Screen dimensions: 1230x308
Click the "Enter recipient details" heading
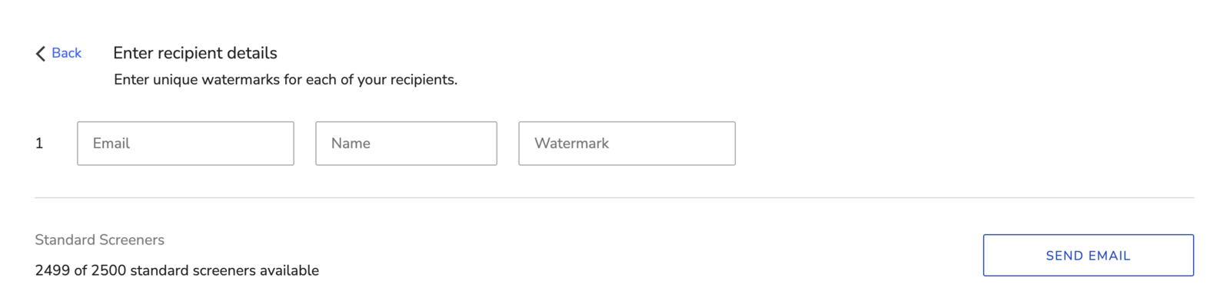[195, 53]
